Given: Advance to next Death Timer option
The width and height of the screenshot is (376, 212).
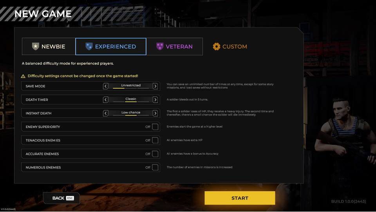Looking at the screenshot, I should click(x=155, y=100).
